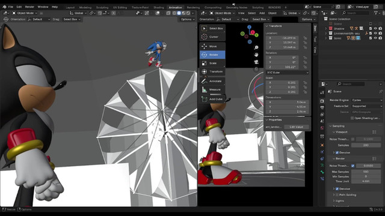The image size is (385, 216).
Task: Activate the Move tool
Action: point(212,46)
